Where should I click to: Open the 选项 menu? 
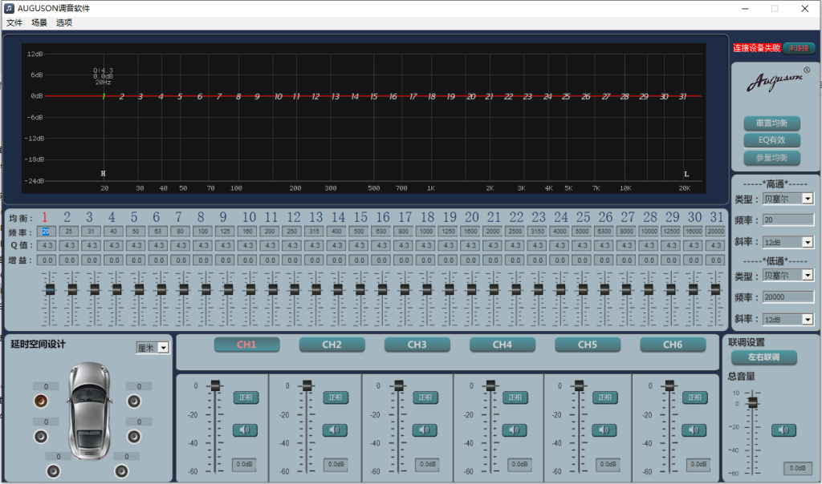(64, 22)
